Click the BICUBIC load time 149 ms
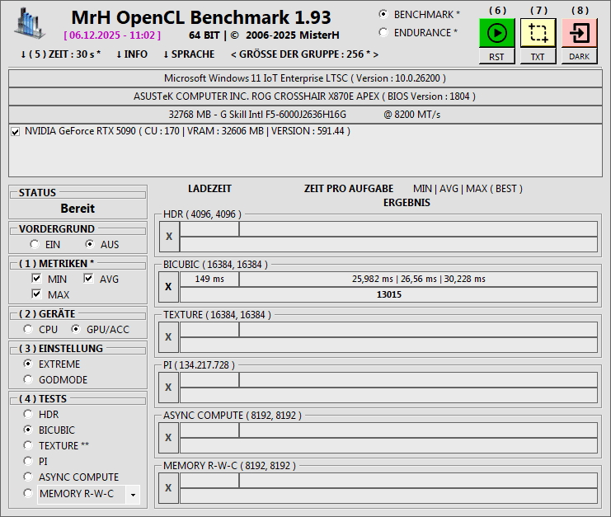The width and height of the screenshot is (611, 517). click(x=209, y=279)
